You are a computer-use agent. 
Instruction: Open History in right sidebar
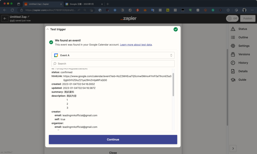[x=243, y=63]
